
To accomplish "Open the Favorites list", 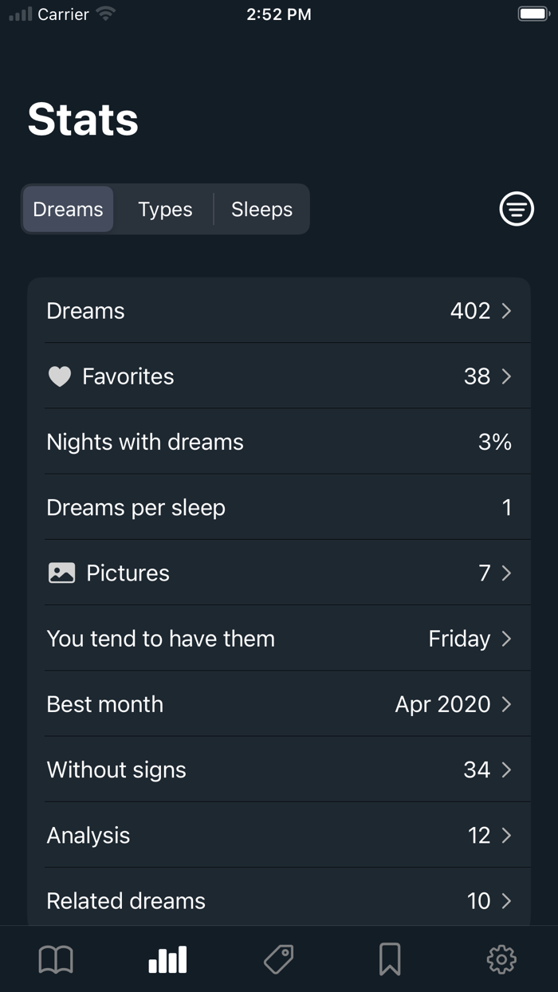I will (x=279, y=376).
